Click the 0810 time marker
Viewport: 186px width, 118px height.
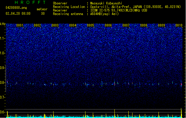point(179,25)
